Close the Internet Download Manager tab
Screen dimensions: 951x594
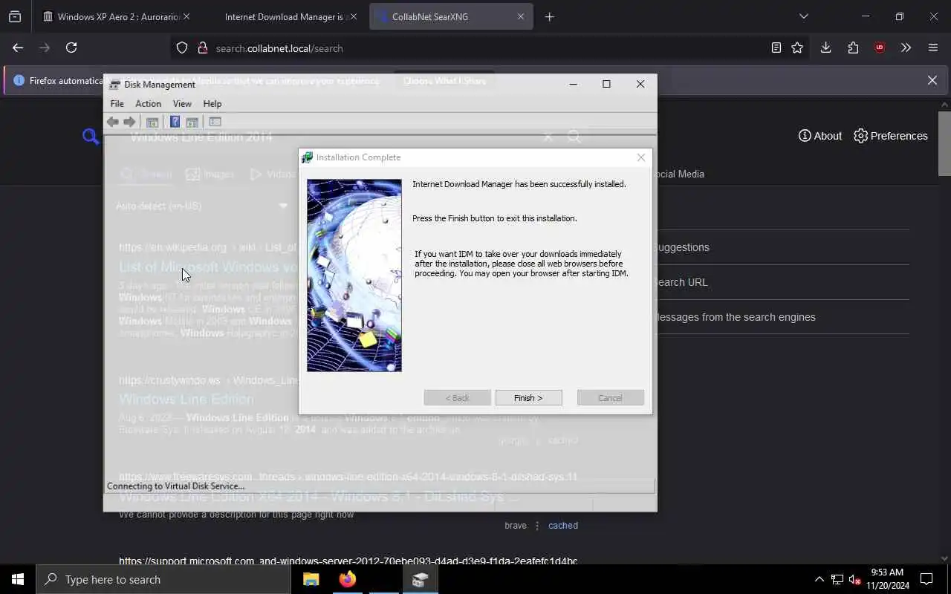(353, 16)
